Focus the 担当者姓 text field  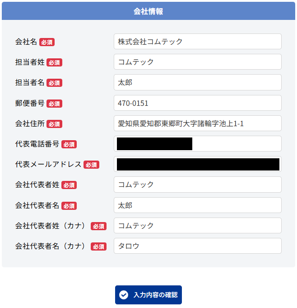197,62
